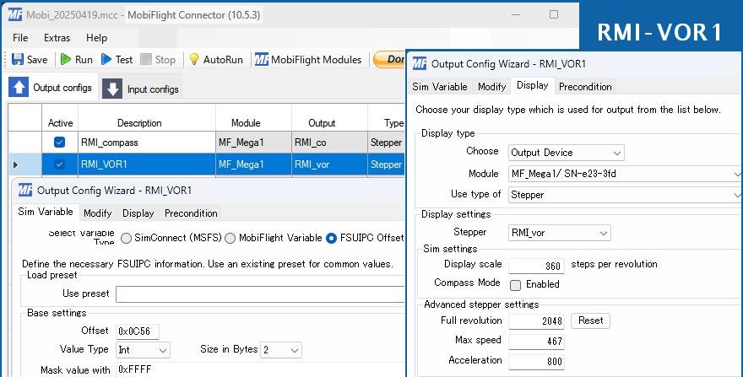Click the Acceleration field showing 800
Viewport: 743px width, 377px height.
click(536, 361)
